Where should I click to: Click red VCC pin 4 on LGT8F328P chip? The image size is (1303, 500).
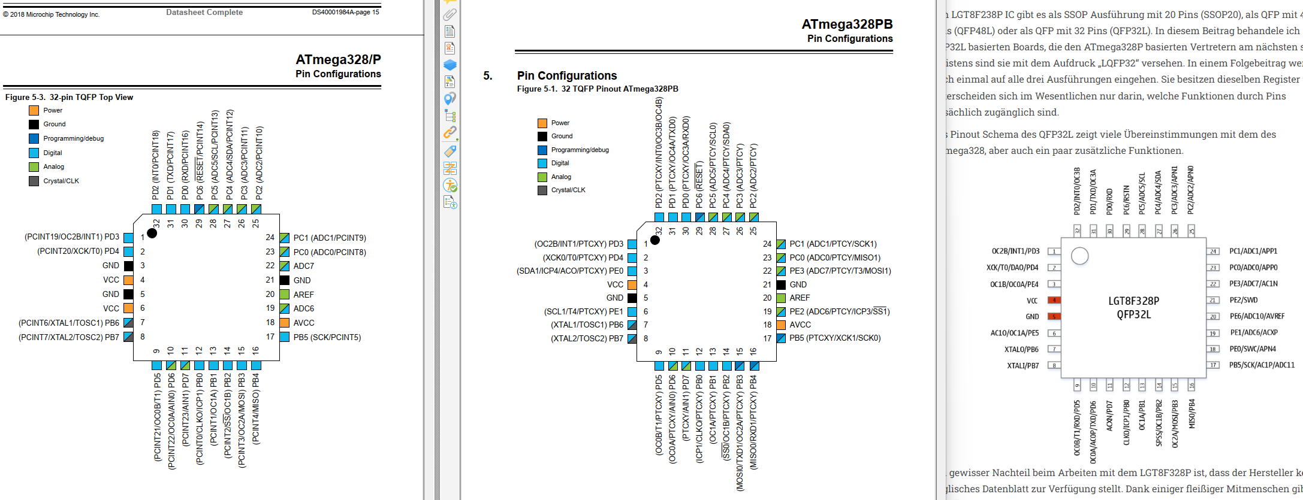click(x=1054, y=300)
